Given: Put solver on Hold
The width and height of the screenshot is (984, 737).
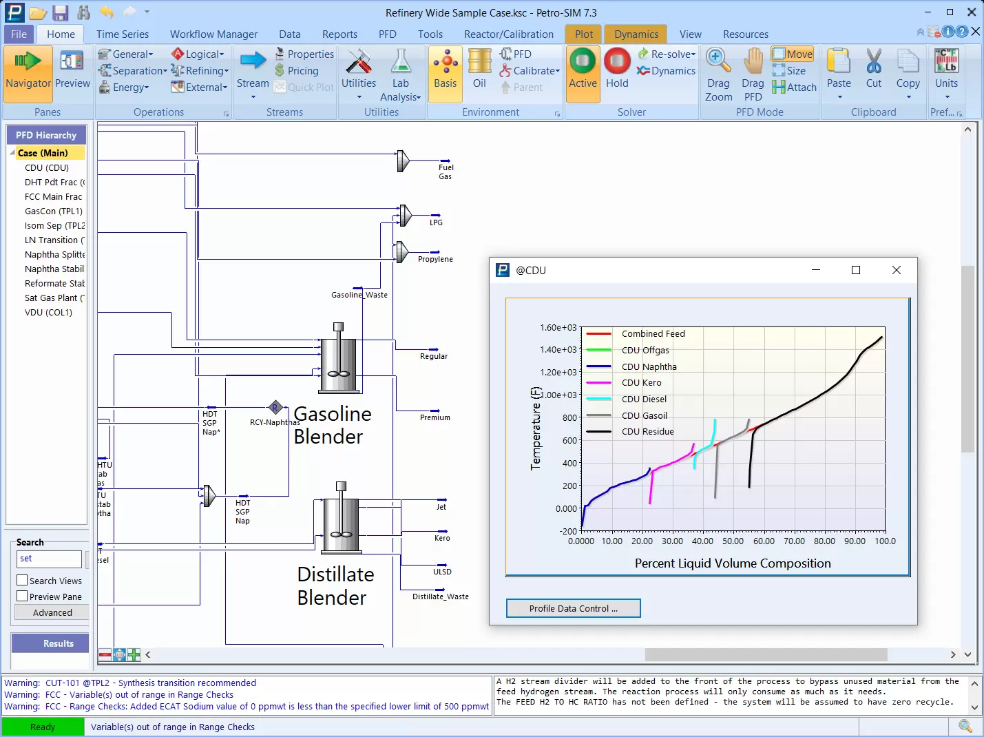Looking at the screenshot, I should tap(617, 61).
